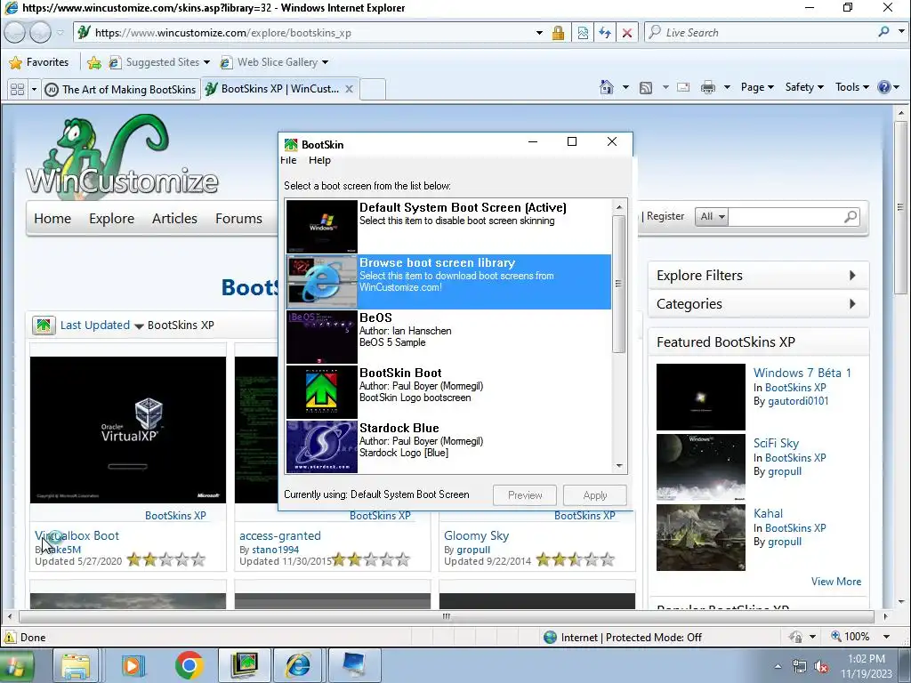The image size is (911, 683).
Task: Click the Print icon in command bar
Action: (x=707, y=88)
